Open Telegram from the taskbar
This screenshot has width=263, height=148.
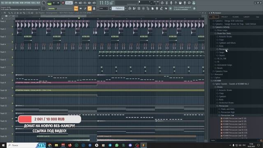tap(110, 145)
